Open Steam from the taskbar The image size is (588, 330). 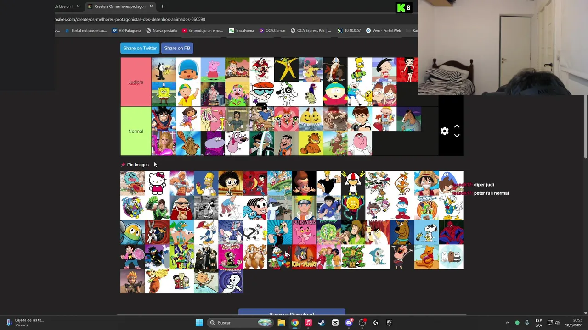(x=322, y=323)
